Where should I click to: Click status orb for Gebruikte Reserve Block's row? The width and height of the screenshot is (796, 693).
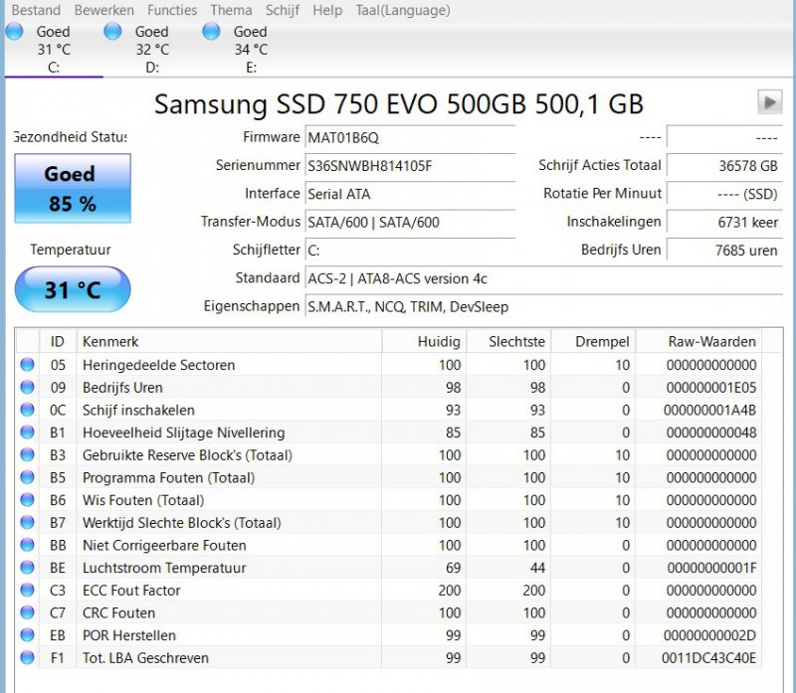tap(28, 454)
